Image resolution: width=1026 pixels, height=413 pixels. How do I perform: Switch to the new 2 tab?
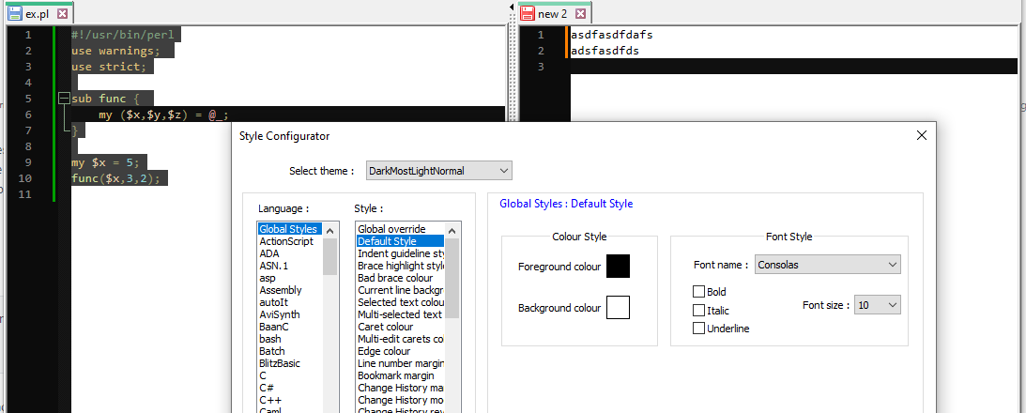(x=552, y=14)
